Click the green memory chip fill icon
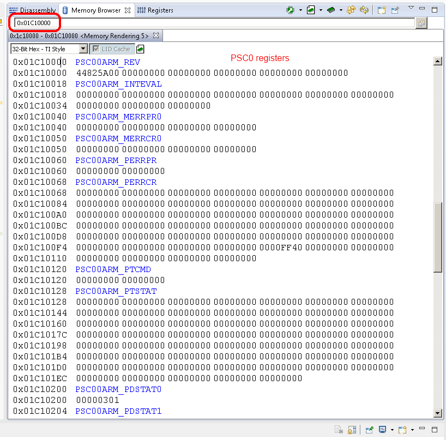Screen dimensions: 446x440 pyautogui.click(x=331, y=10)
